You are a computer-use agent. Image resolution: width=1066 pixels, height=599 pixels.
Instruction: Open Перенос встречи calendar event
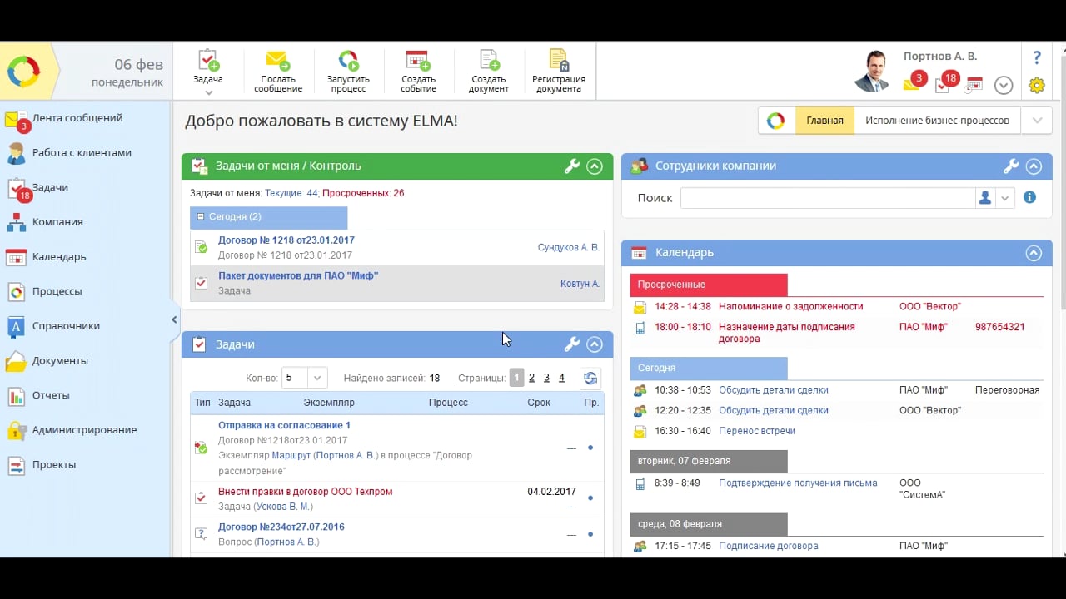coord(757,431)
